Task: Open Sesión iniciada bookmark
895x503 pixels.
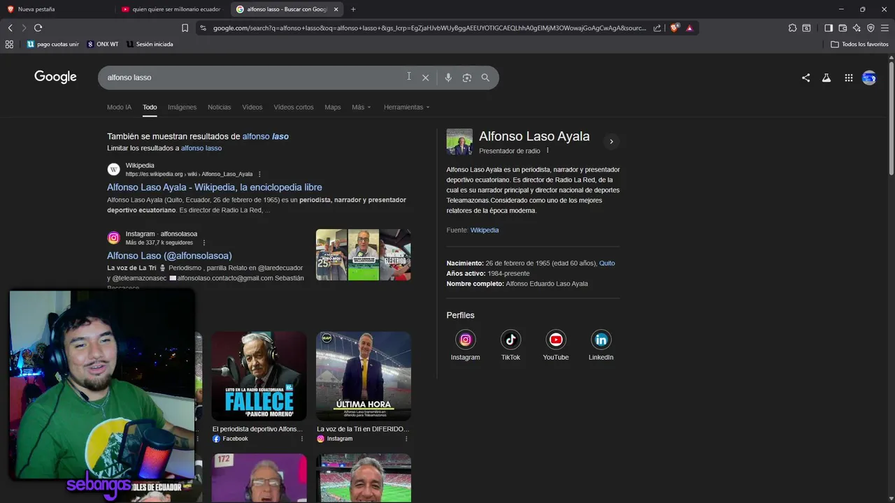Action: point(150,44)
